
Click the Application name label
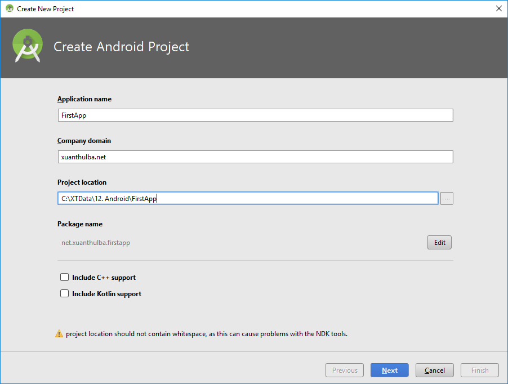click(x=84, y=99)
